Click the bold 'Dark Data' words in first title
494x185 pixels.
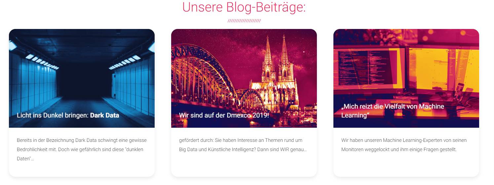104,116
